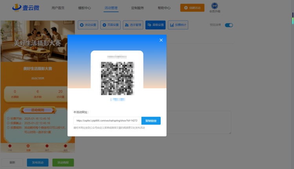Click the 创建活动 create activity button
This screenshot has height=169, width=294.
coord(192,8)
